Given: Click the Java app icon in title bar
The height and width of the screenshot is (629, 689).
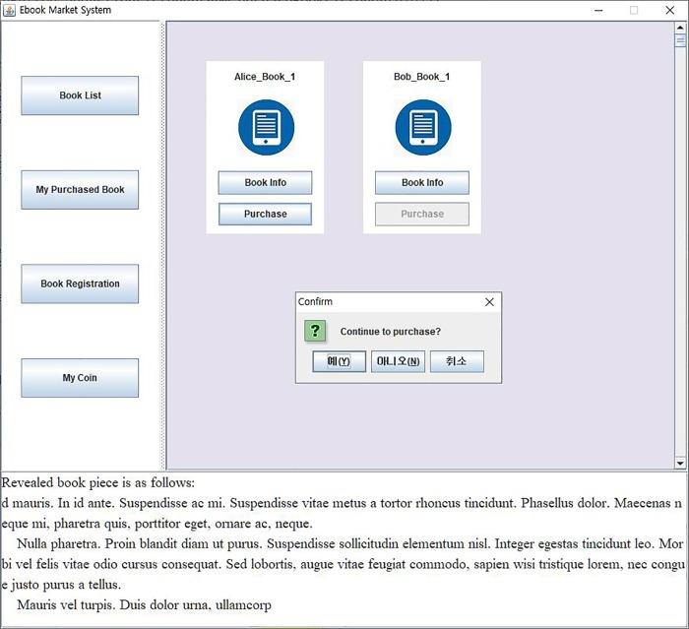Looking at the screenshot, I should tap(10, 10).
